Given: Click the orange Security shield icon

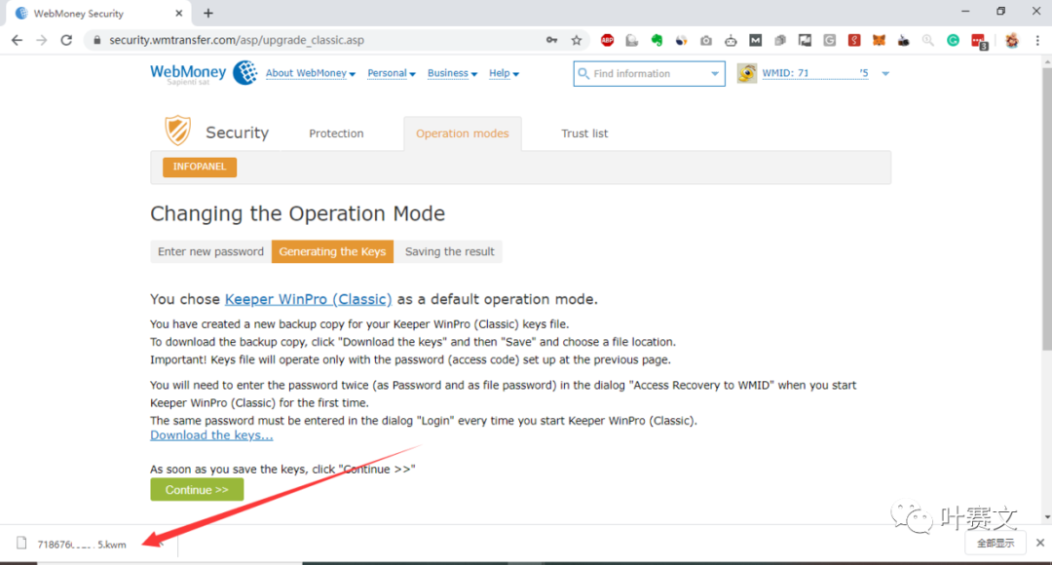Looking at the screenshot, I should point(177,131).
